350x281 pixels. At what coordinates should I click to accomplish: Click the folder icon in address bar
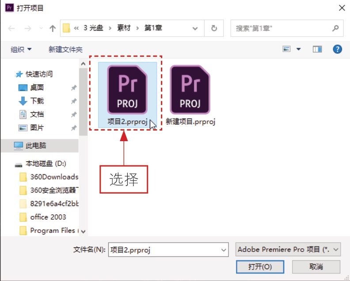[66, 28]
